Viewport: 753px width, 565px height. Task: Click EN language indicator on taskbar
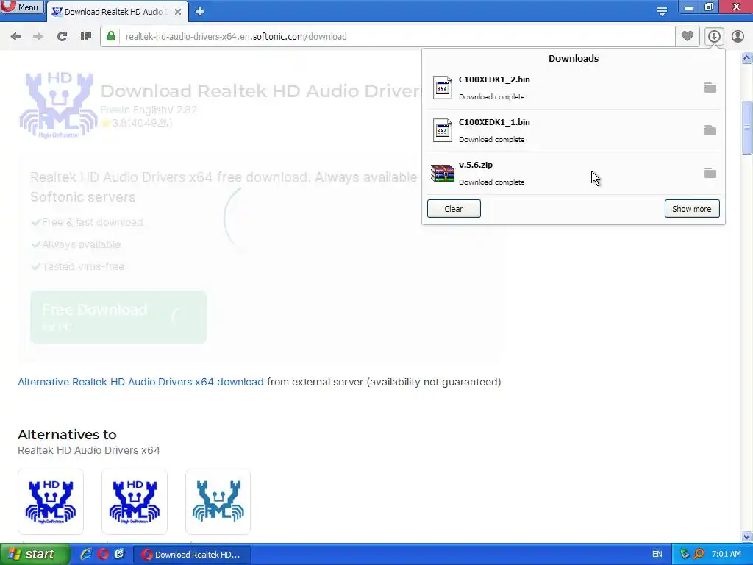point(657,555)
